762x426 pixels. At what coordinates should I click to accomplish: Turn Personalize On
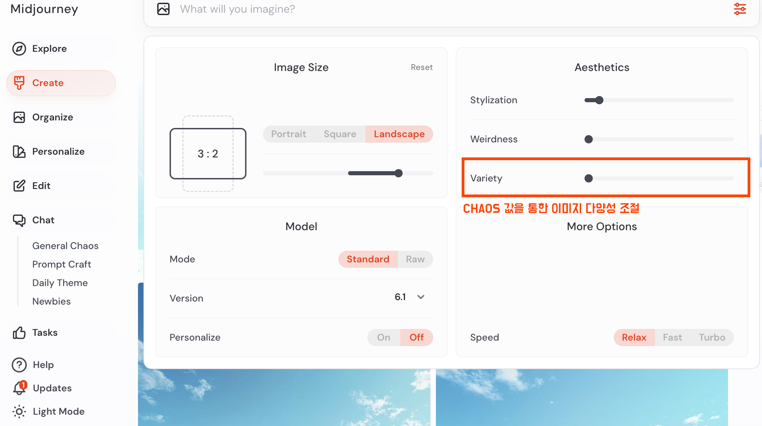point(383,338)
